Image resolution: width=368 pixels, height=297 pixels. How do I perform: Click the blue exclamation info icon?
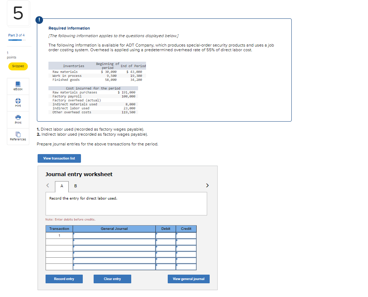coord(39,20)
